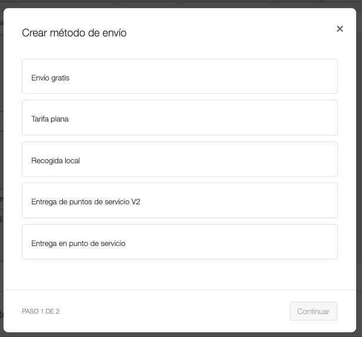Dismiss the modal using the X icon
362x337 pixels.
click(340, 29)
